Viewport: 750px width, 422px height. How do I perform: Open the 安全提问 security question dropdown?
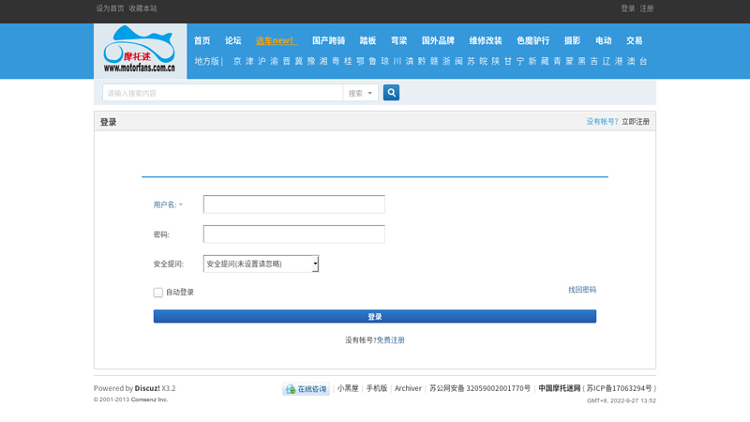click(261, 264)
